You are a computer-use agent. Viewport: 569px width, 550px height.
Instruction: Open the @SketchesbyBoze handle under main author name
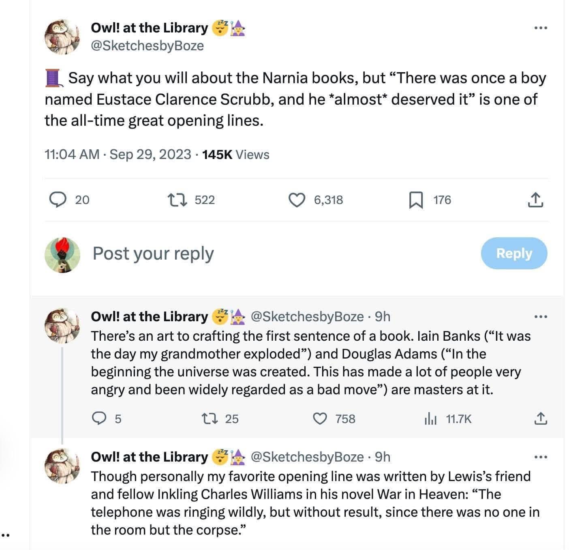click(148, 45)
